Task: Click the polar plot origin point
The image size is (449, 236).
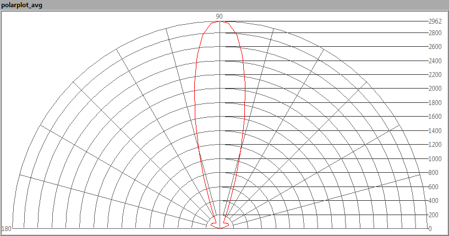Action: tap(220, 228)
